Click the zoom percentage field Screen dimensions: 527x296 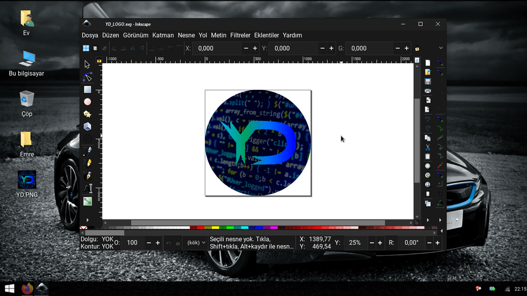pos(355,243)
